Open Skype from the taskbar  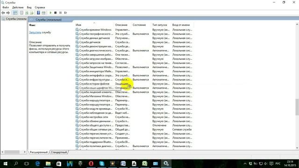102,164
